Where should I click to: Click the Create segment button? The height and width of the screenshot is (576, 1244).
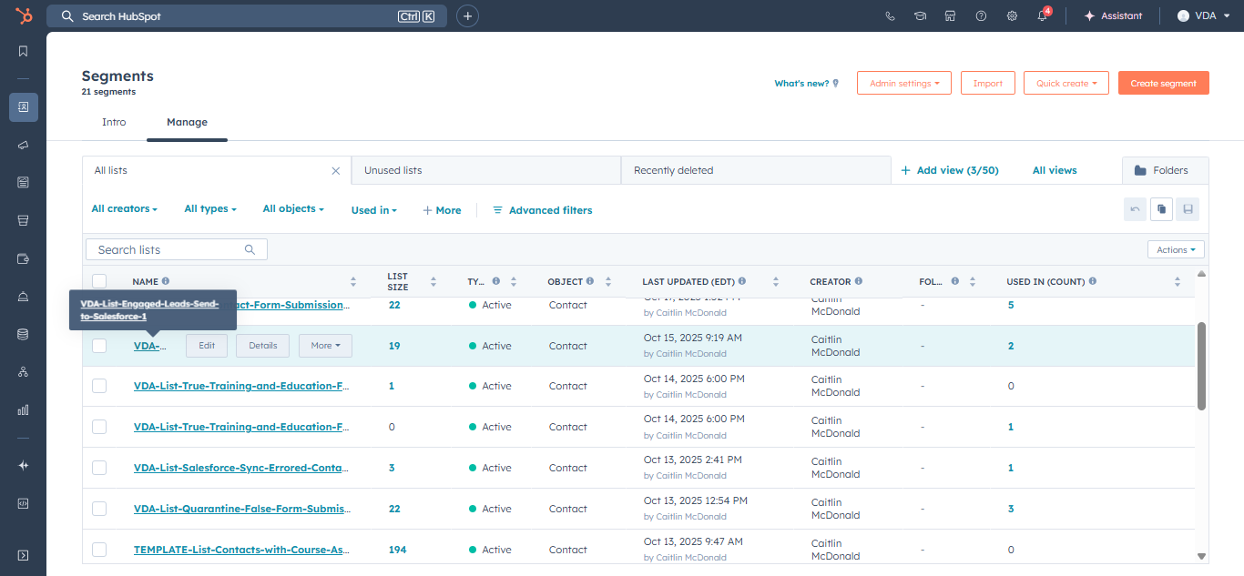click(x=1163, y=83)
